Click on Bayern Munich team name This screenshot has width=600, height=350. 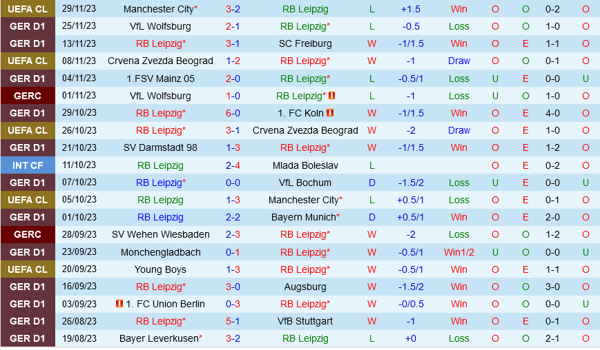pyautogui.click(x=303, y=217)
